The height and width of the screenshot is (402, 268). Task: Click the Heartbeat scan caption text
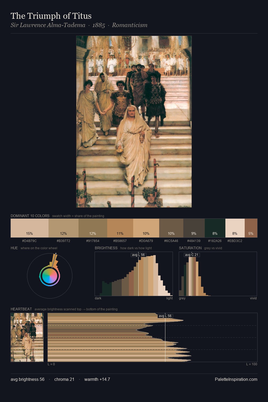click(x=76, y=309)
